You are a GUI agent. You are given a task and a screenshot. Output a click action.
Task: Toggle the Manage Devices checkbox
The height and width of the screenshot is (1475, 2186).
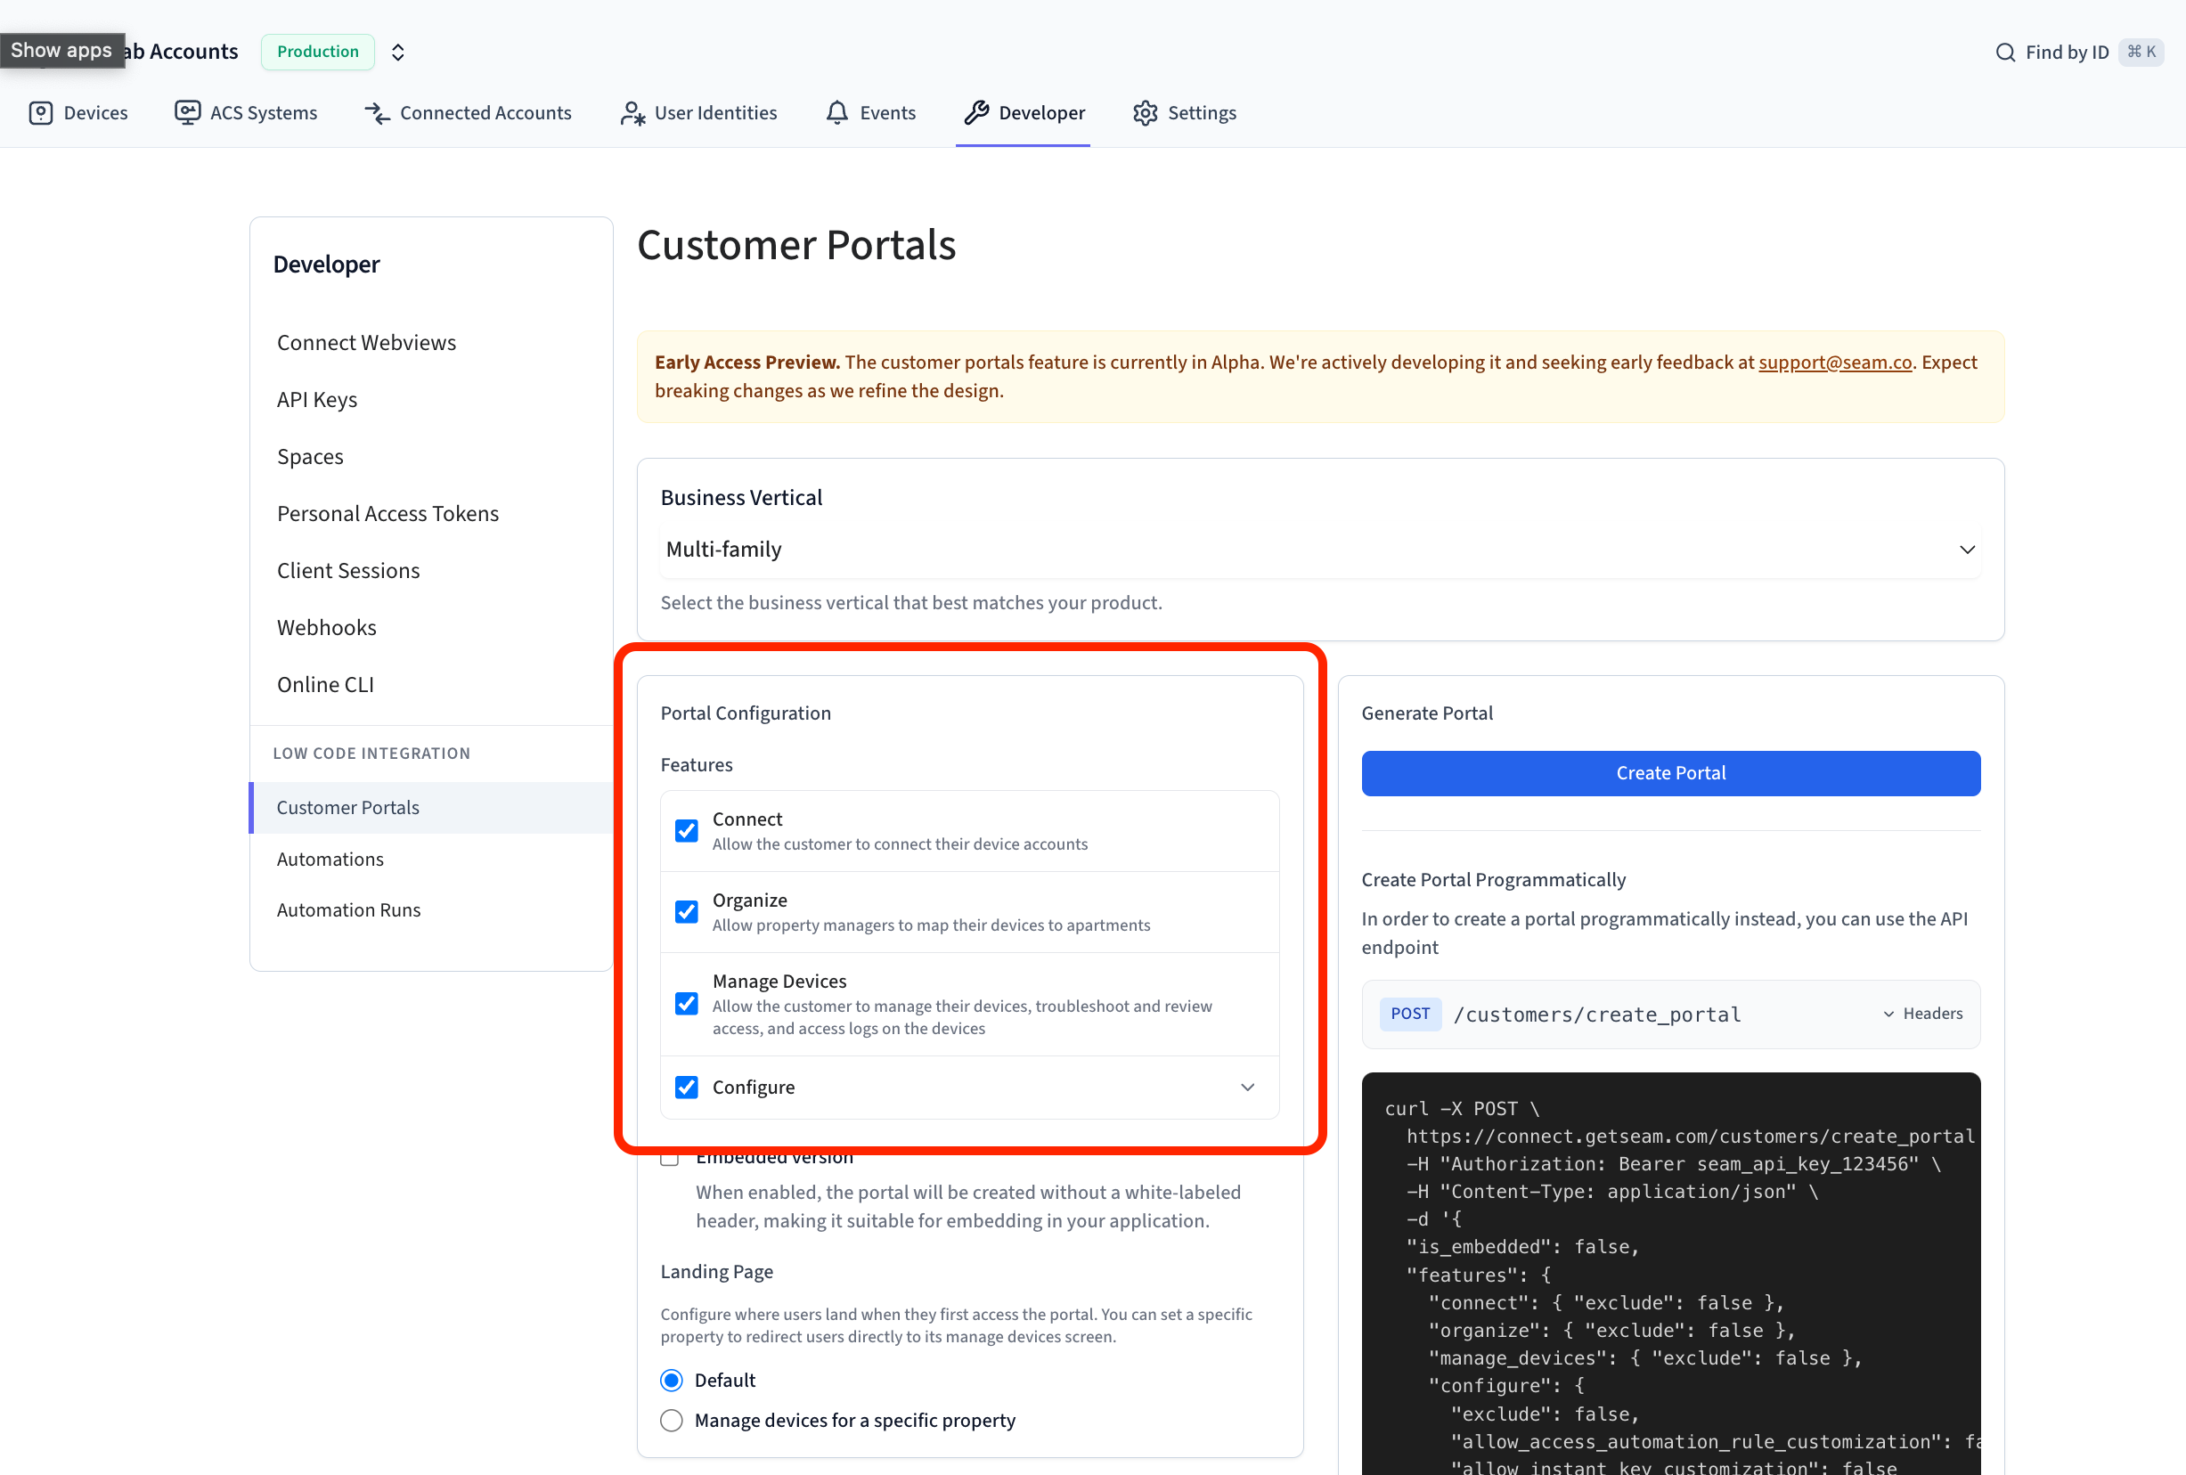coord(687,1004)
